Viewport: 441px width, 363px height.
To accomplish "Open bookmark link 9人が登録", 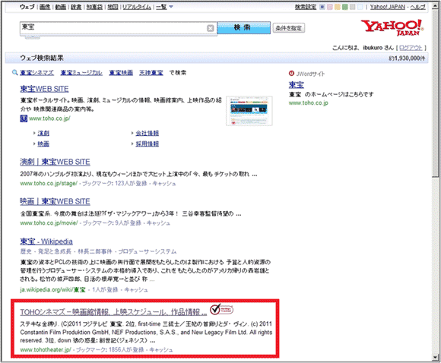I will [128, 223].
